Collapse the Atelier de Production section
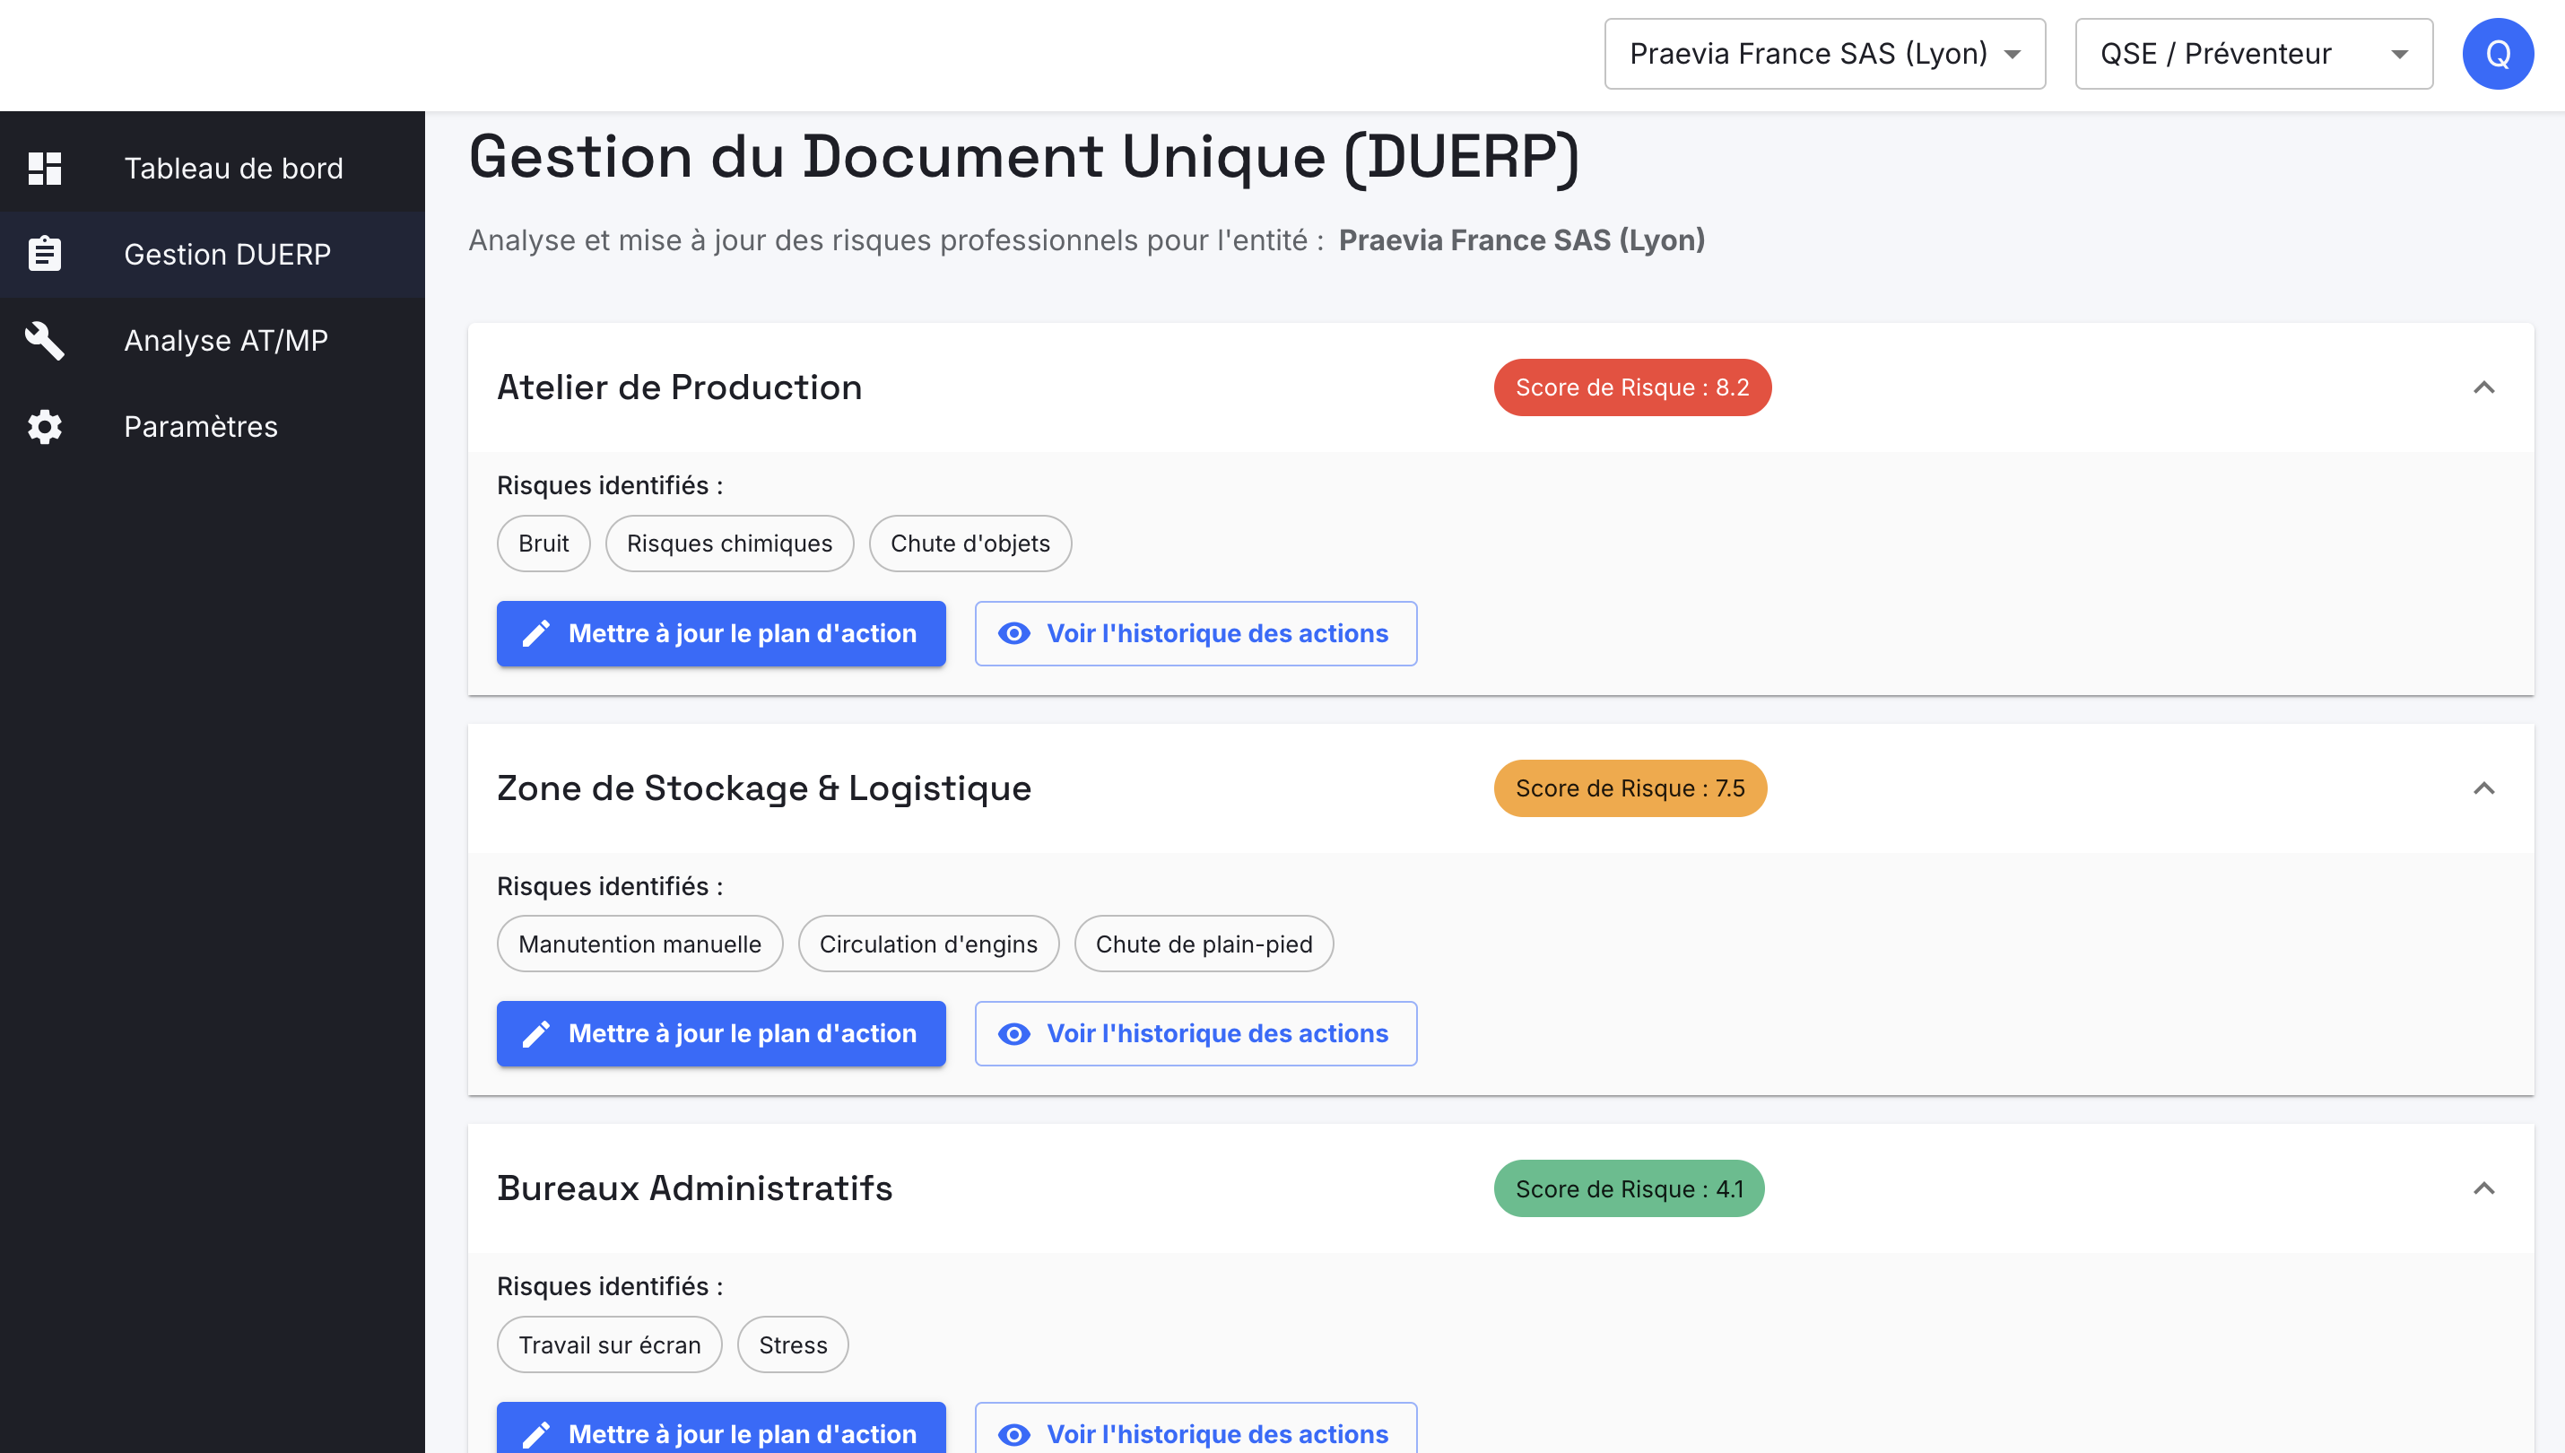2565x1453 pixels. 2483,387
